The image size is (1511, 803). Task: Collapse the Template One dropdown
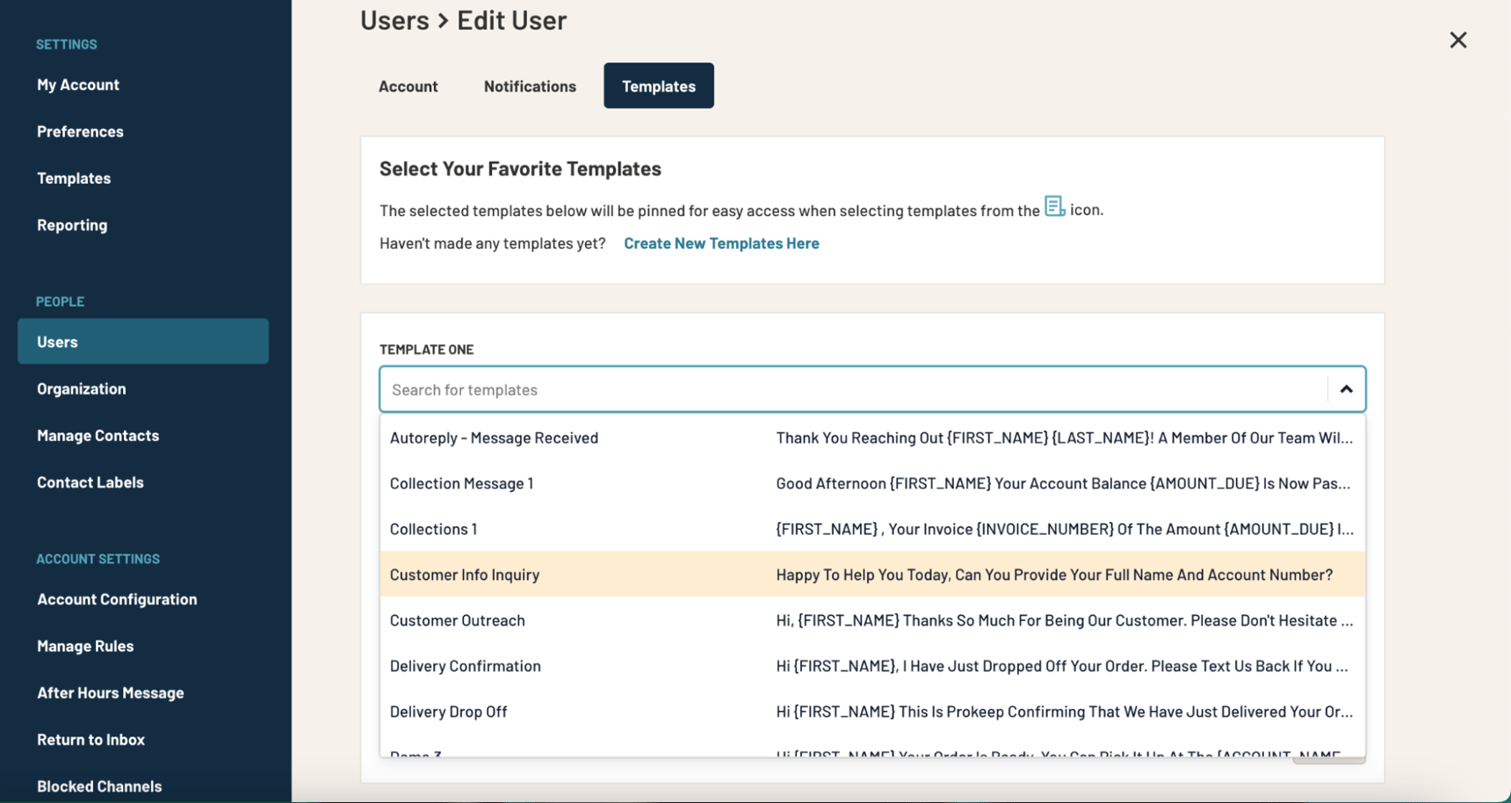tap(1347, 388)
